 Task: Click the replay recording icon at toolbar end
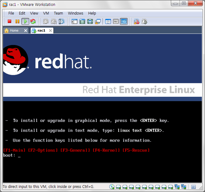point(144,22)
